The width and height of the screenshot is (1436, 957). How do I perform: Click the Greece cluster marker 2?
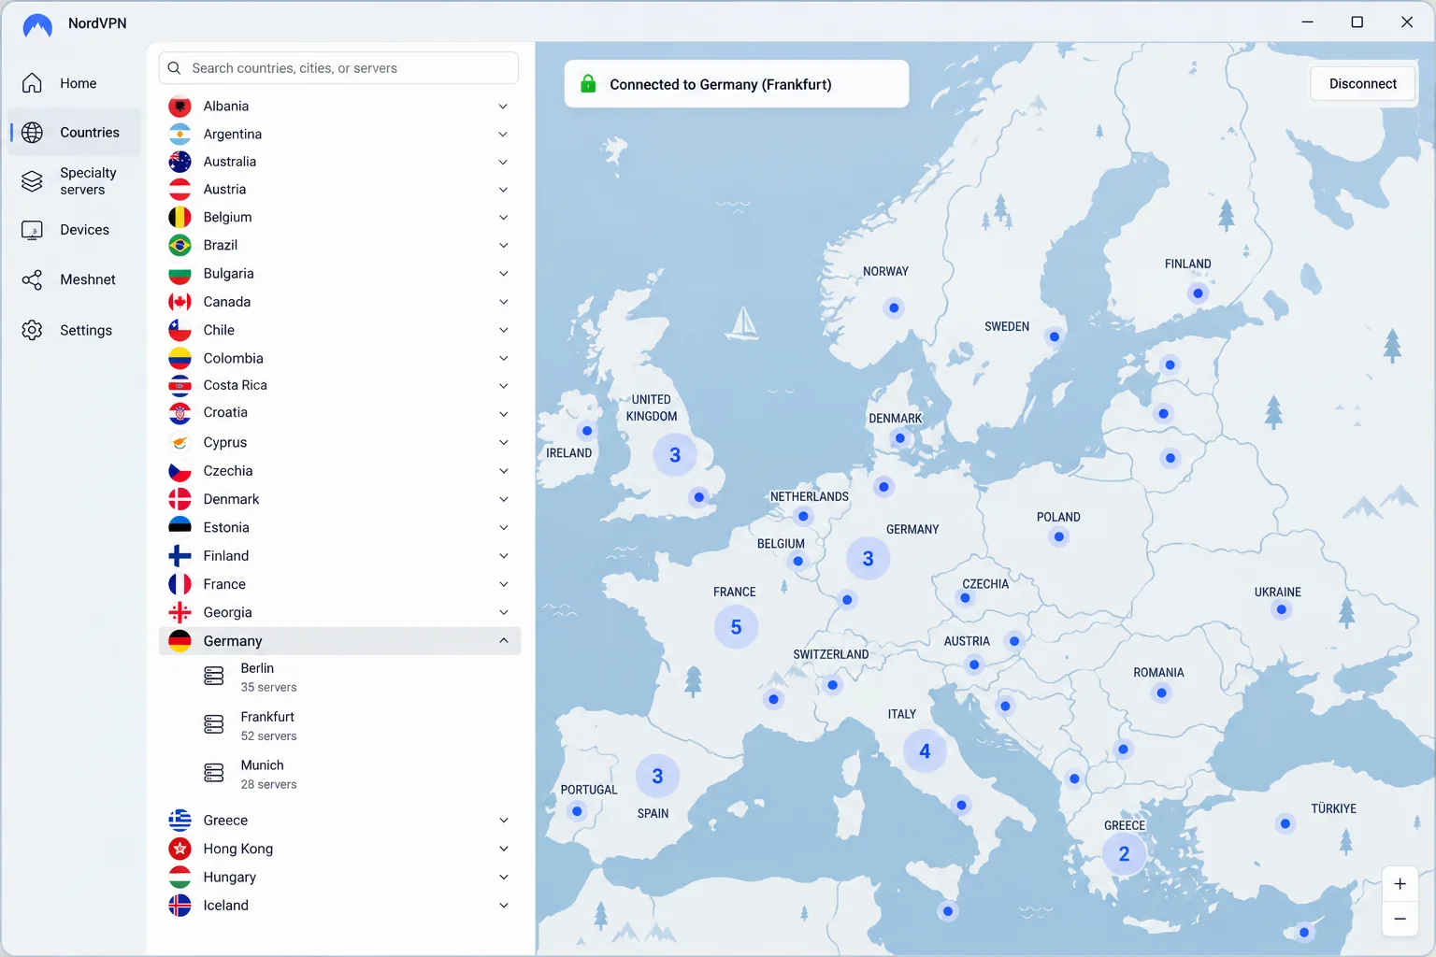(x=1124, y=854)
